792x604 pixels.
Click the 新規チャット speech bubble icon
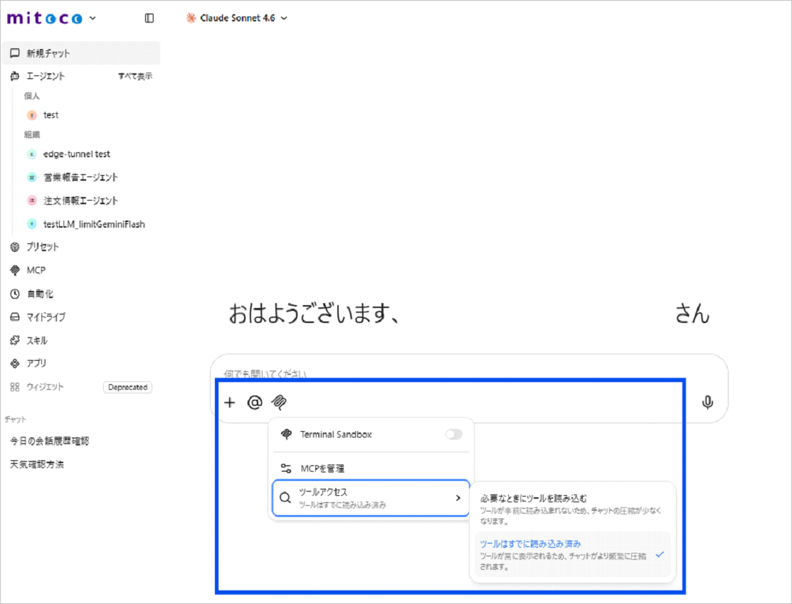[15, 53]
